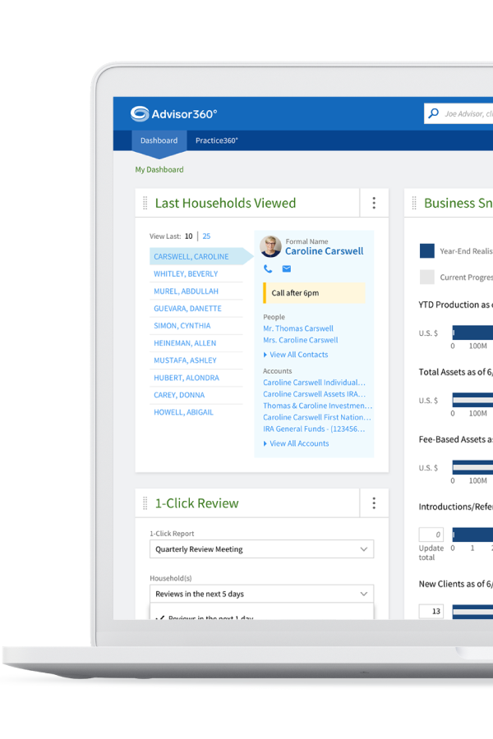Grab Last Households Viewed drag handle
The width and height of the screenshot is (493, 739).
click(x=145, y=203)
